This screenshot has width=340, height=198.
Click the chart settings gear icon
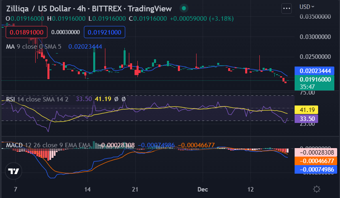316,189
